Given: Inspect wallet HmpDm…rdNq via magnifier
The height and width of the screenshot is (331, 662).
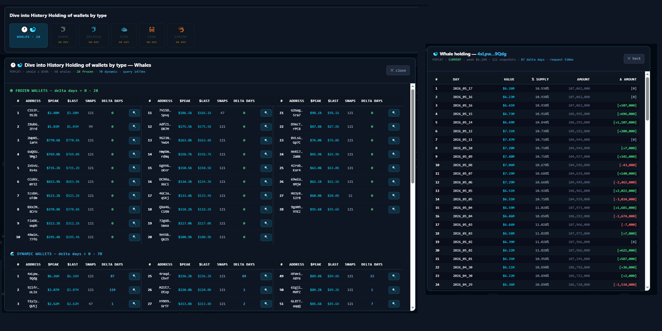Looking at the screenshot, I should coord(266,154).
